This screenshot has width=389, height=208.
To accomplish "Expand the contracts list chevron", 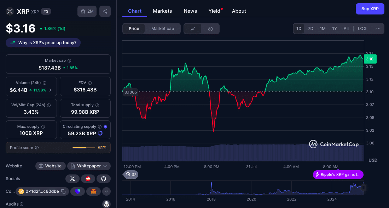I will [x=106, y=191].
